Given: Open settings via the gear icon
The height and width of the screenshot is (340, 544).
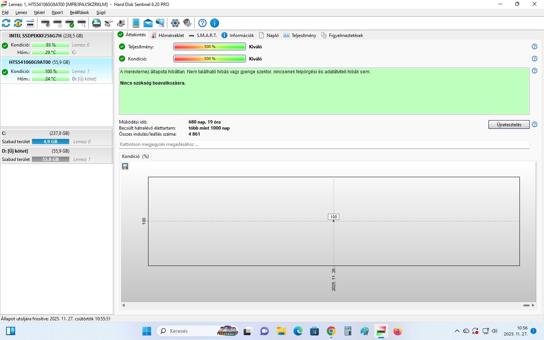Looking at the screenshot, I should pyautogui.click(x=175, y=23).
